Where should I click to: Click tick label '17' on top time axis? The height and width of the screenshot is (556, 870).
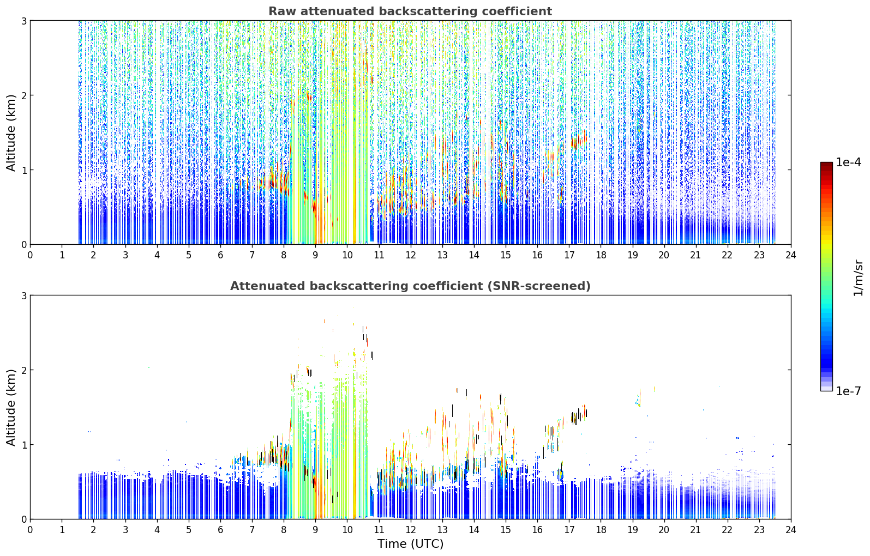pos(569,255)
